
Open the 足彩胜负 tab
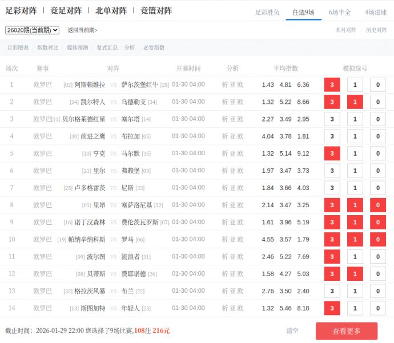(267, 12)
